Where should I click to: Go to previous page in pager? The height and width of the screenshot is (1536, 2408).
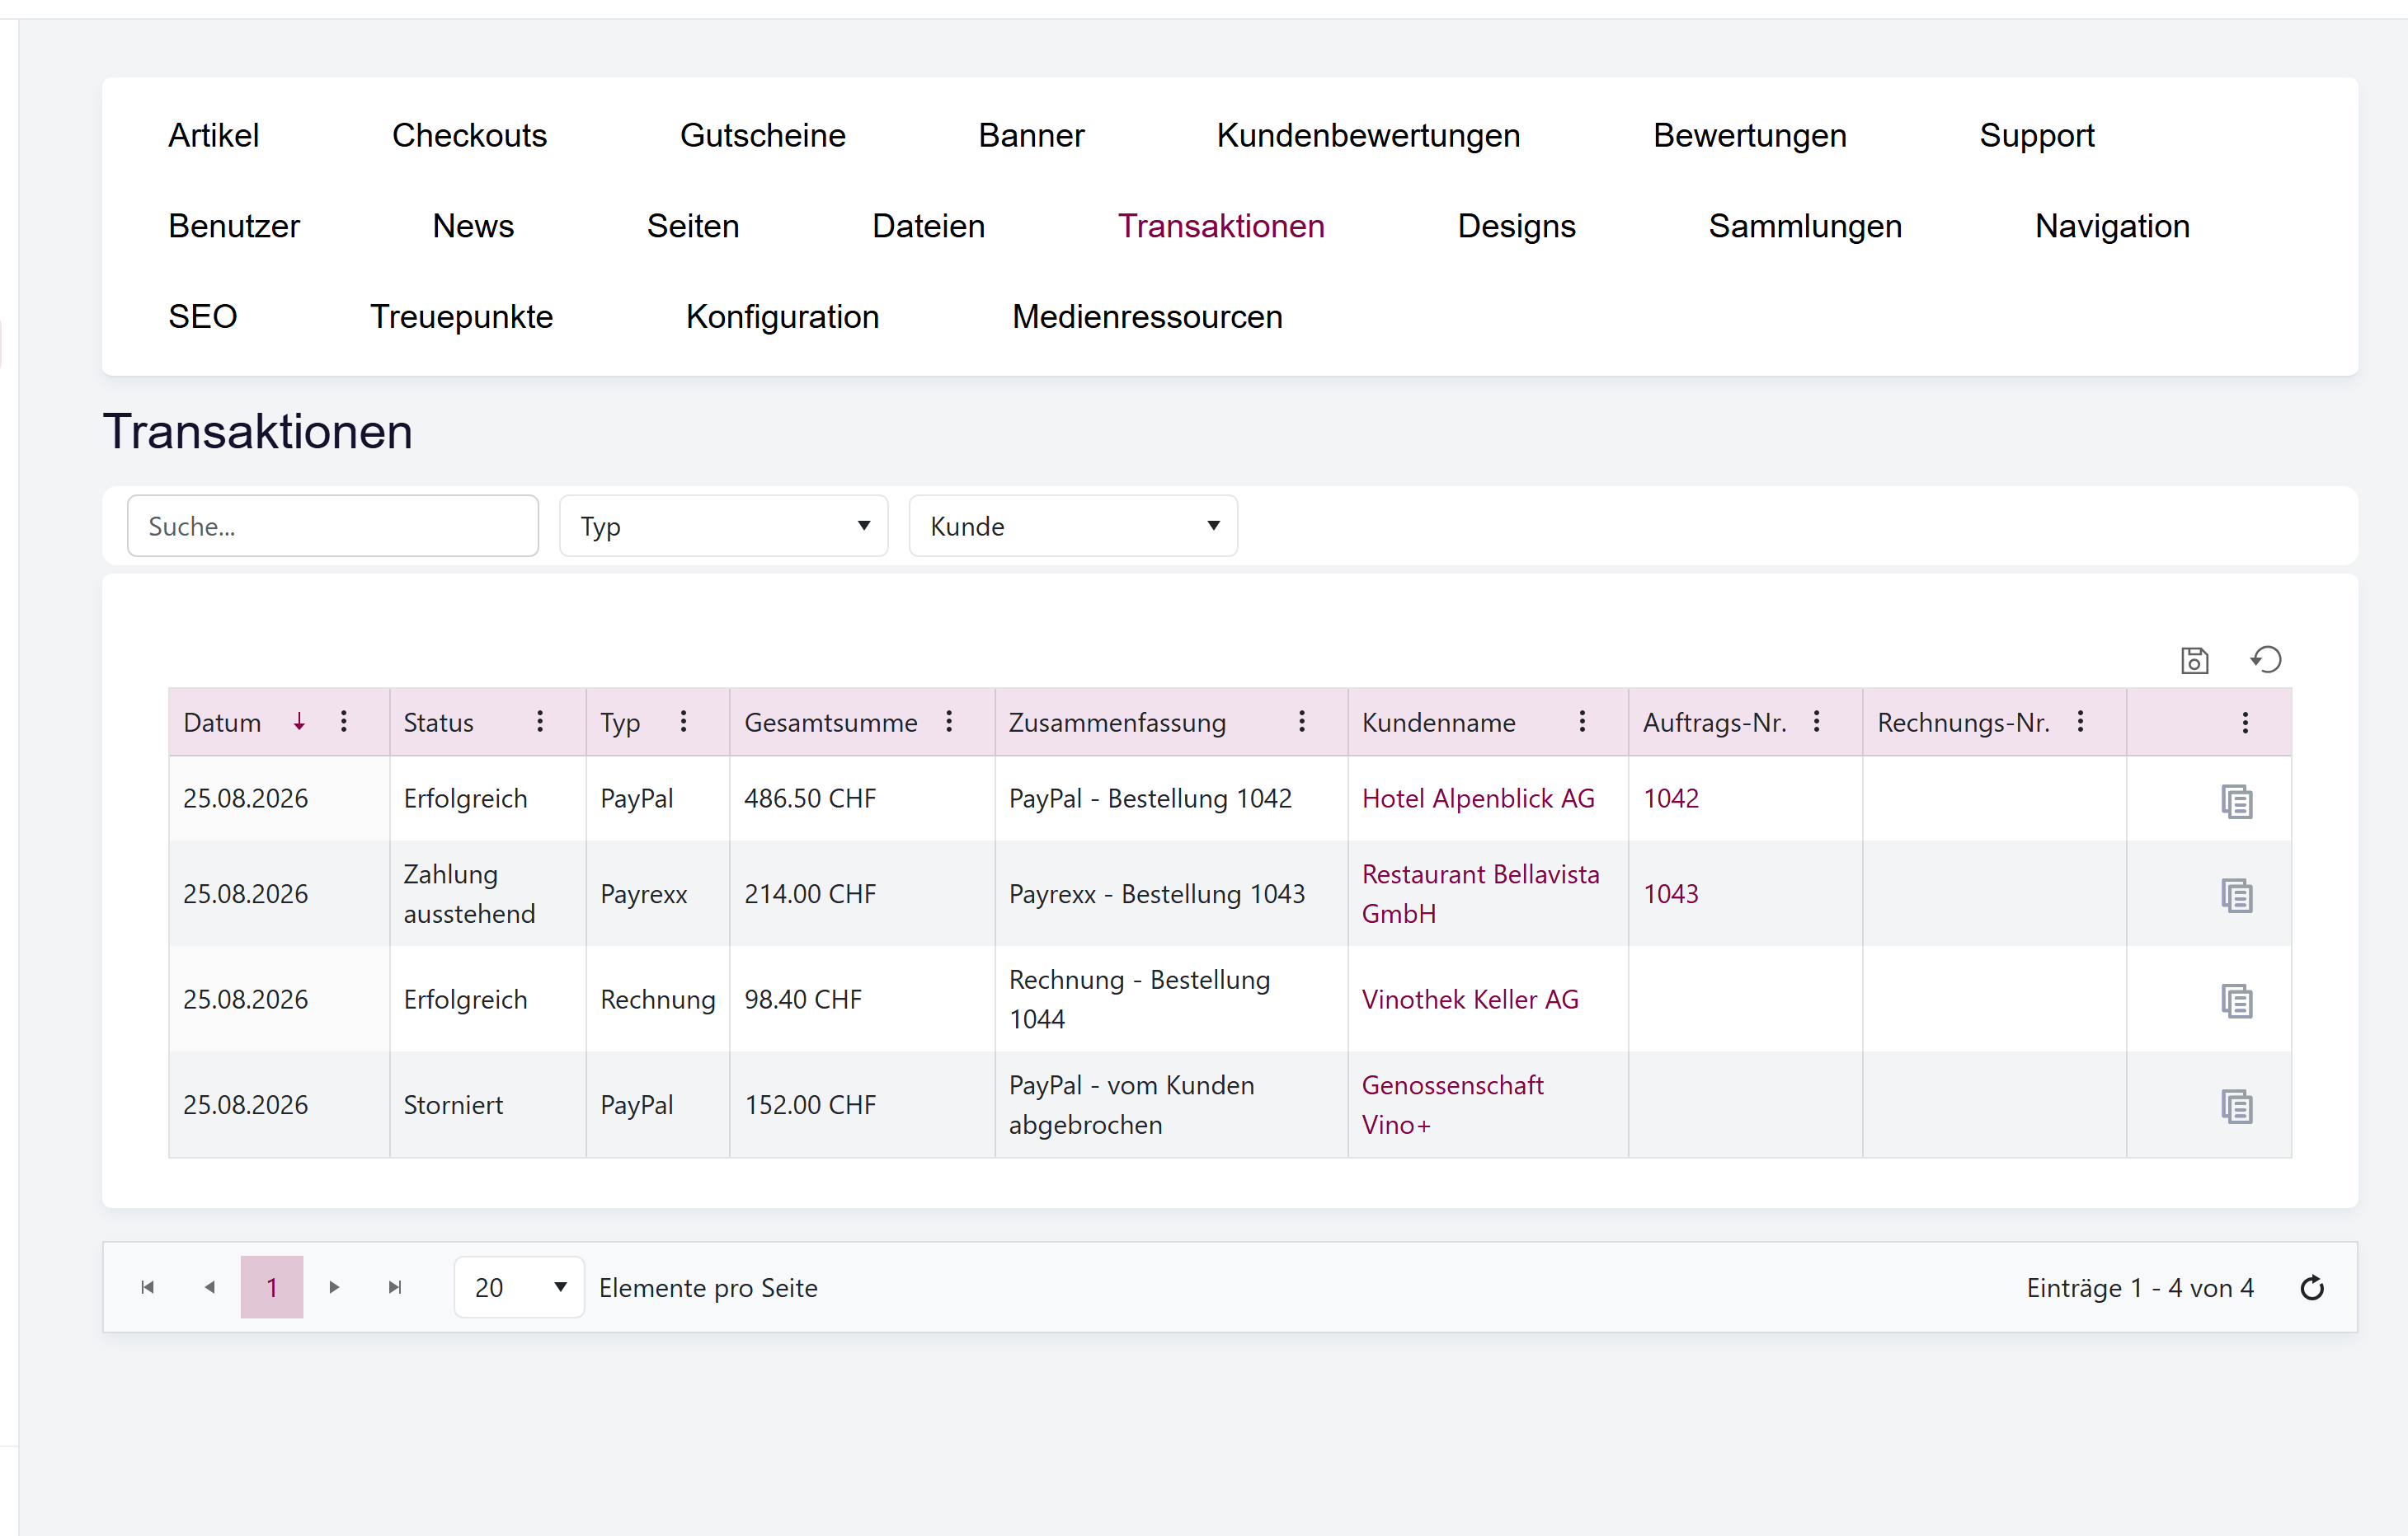[209, 1287]
